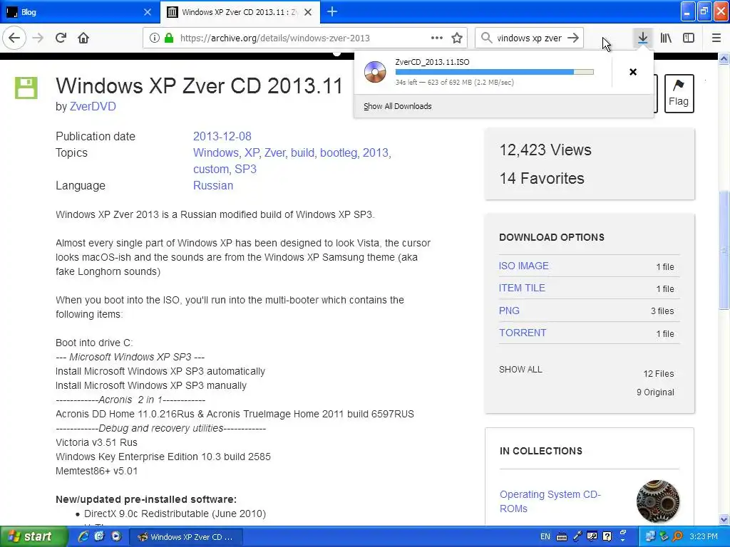730x547 pixels.
Task: Select the Windows XP Zver CD taskbar button
Action: coord(185,537)
